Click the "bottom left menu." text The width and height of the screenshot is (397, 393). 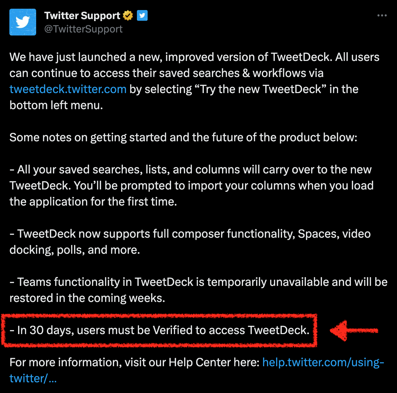point(56,105)
